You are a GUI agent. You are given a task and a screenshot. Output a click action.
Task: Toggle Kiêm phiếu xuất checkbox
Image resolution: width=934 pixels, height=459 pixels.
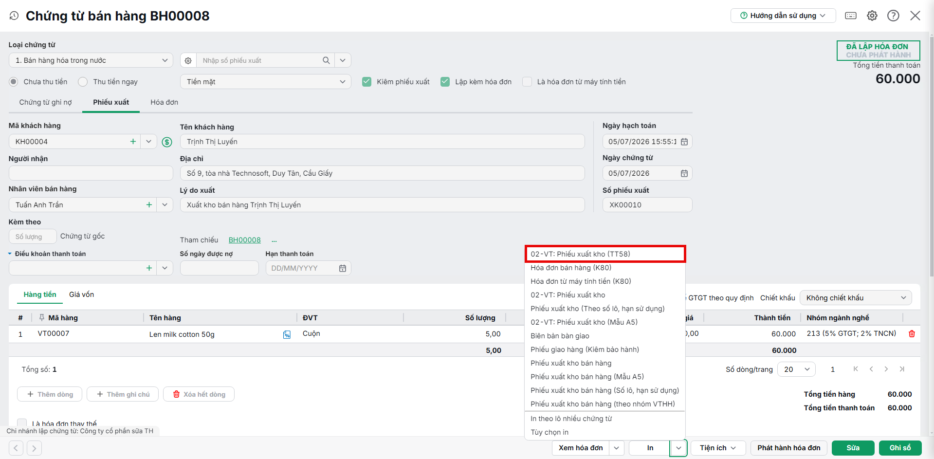367,82
